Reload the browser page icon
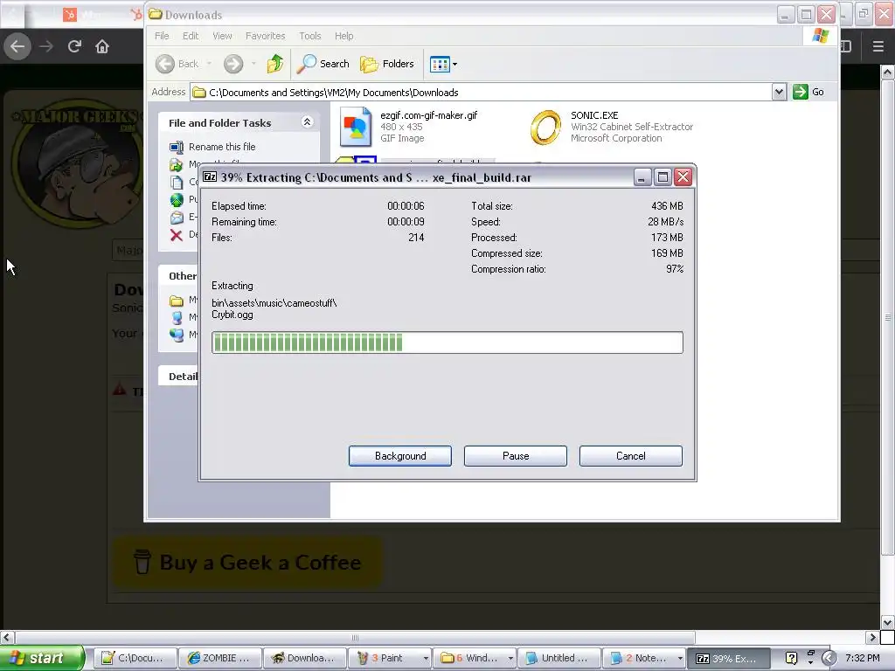 pyautogui.click(x=74, y=46)
